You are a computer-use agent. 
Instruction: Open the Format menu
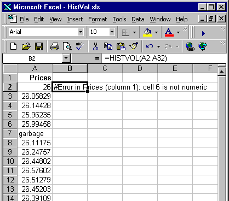pyautogui.click(x=98, y=19)
